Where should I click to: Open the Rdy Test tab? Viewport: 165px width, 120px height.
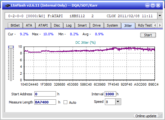145,25
